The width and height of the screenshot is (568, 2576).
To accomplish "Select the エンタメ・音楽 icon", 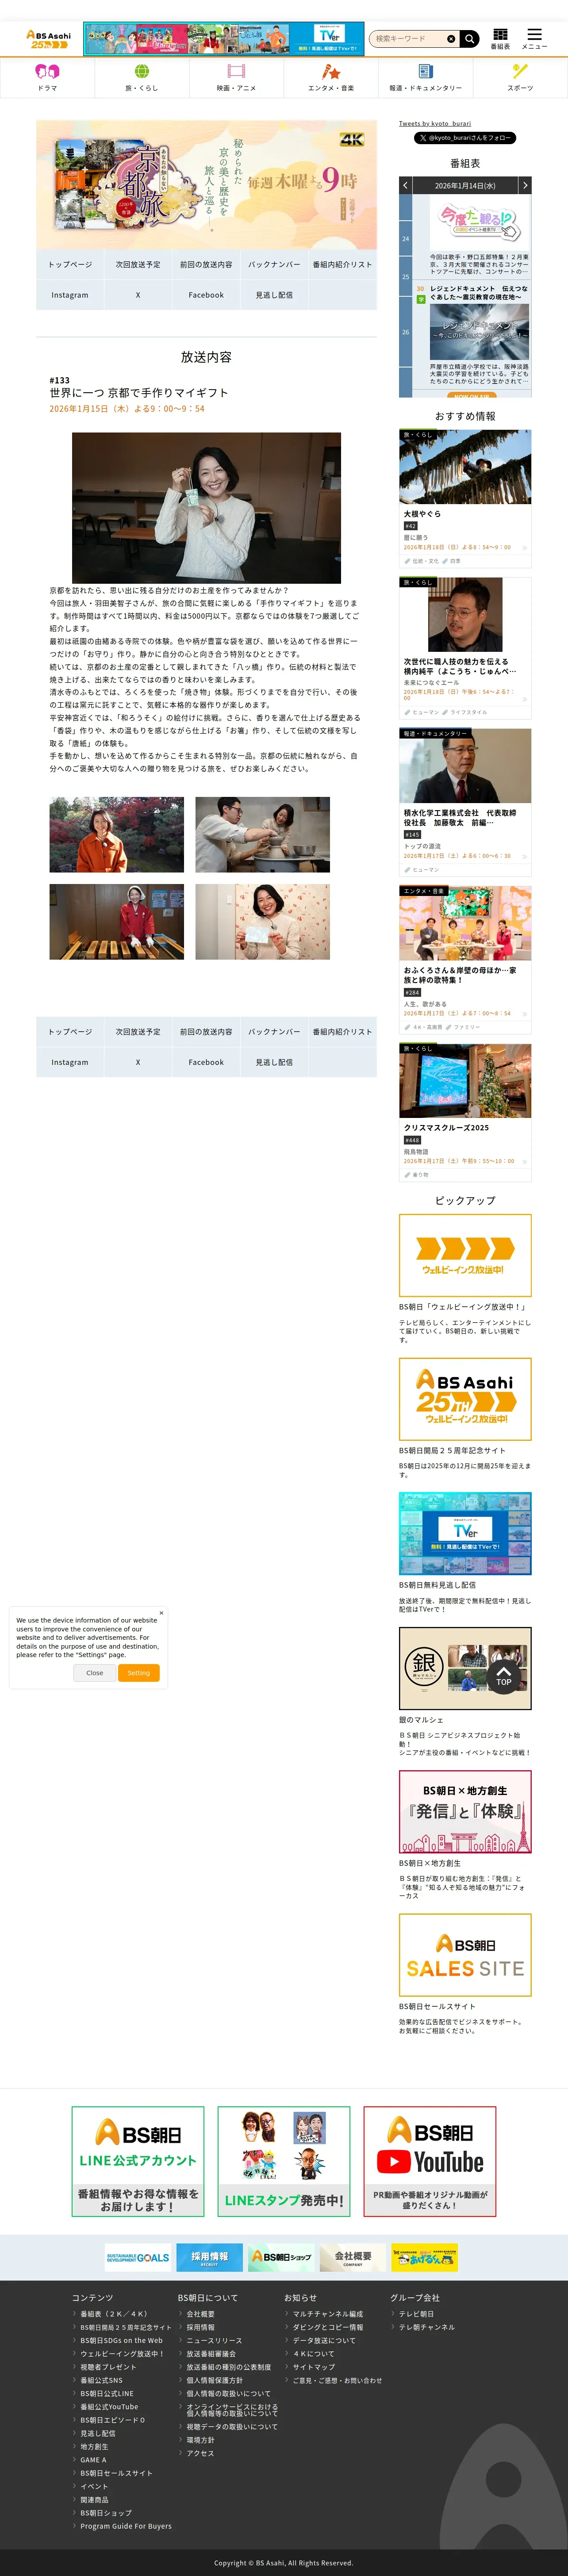I will tap(331, 72).
